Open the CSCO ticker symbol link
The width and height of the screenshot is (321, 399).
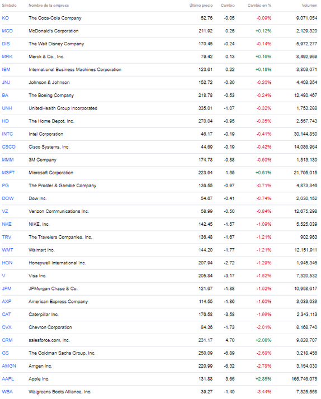pos(8,147)
